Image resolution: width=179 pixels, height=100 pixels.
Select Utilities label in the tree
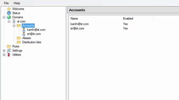tap(17, 55)
